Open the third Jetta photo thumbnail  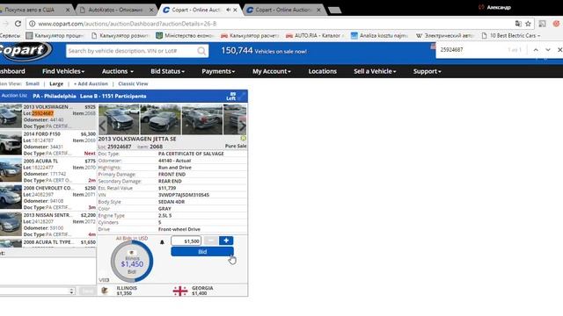coord(202,119)
